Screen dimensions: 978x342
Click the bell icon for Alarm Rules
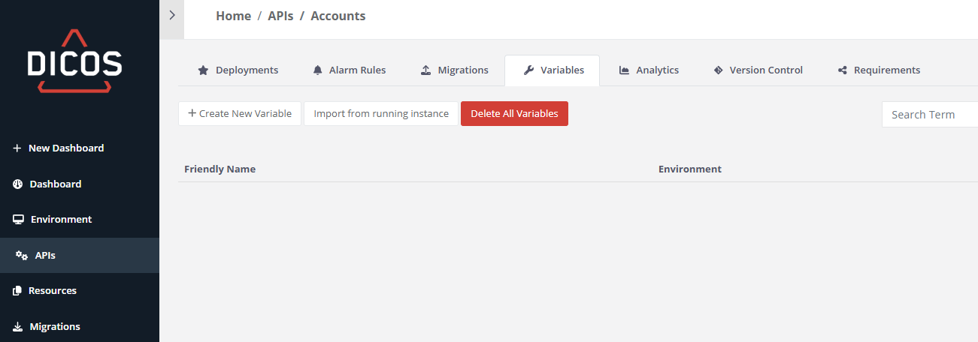pos(317,70)
